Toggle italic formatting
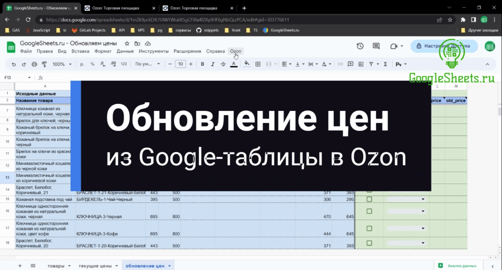The image size is (502, 270). click(x=213, y=64)
